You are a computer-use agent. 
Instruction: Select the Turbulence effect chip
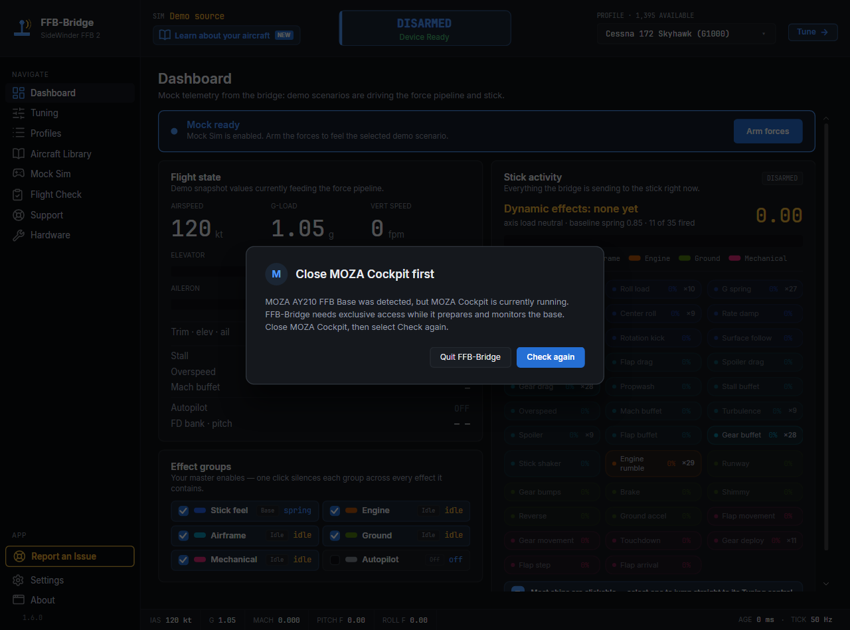754,411
